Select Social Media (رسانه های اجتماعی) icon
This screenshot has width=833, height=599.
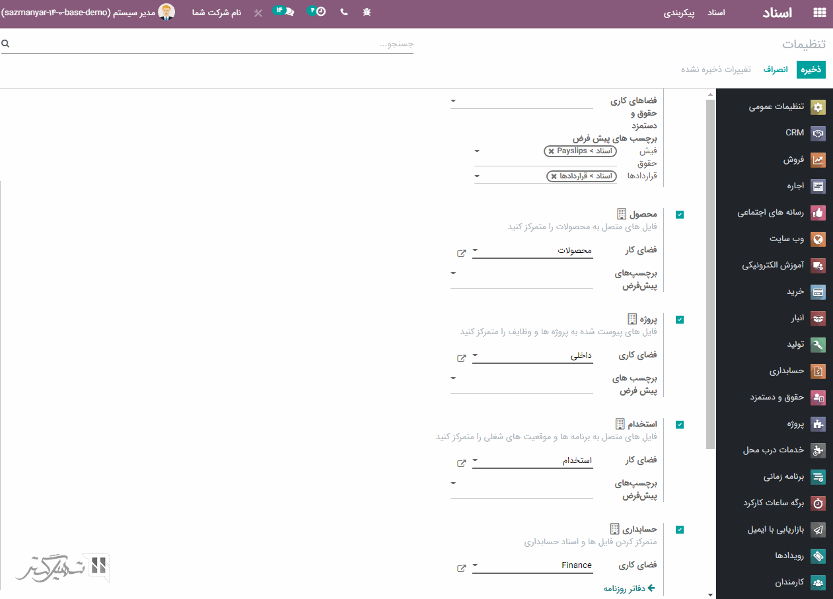coord(818,213)
